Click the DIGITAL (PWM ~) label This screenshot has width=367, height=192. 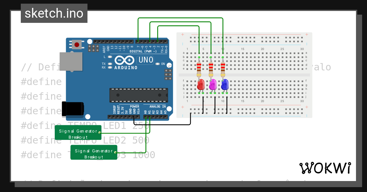[143, 51]
